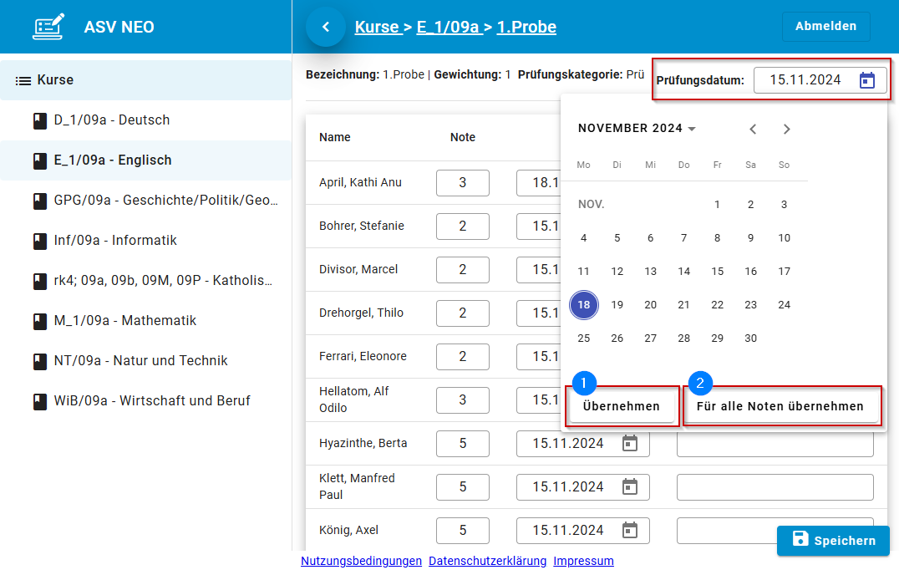899x570 pixels.
Task: Select day 1 in November calendar
Action: [x=717, y=205]
